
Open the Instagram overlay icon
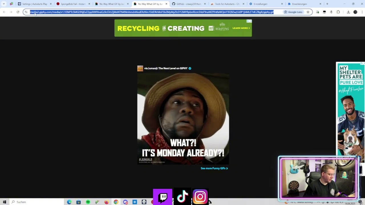tap(200, 197)
